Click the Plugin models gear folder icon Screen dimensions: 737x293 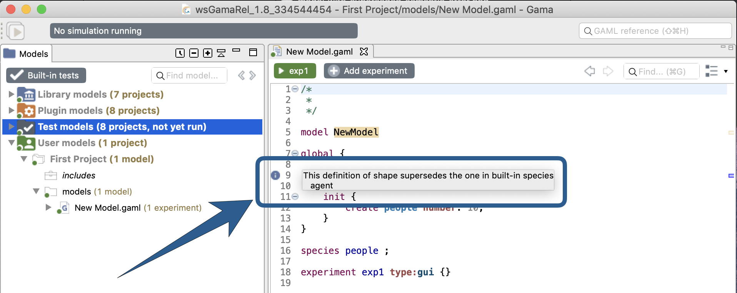tap(26, 111)
